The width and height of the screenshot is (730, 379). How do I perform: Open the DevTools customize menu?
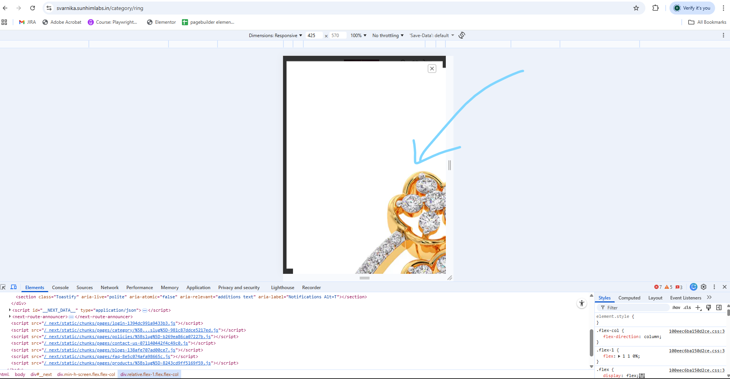click(x=714, y=287)
